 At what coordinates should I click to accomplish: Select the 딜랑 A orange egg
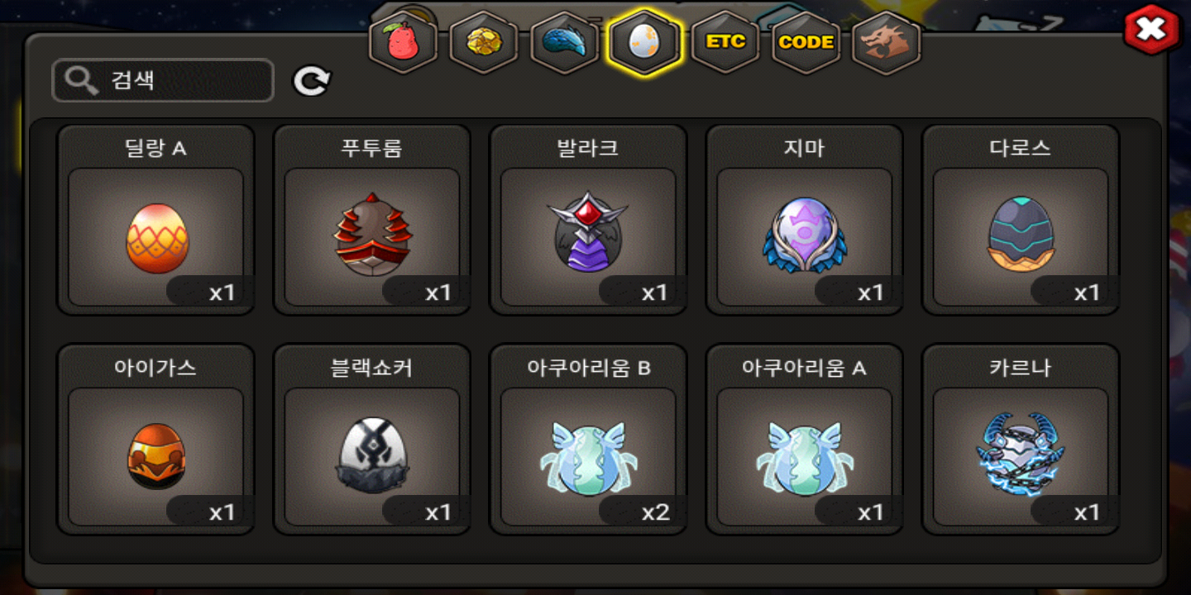[x=155, y=220]
